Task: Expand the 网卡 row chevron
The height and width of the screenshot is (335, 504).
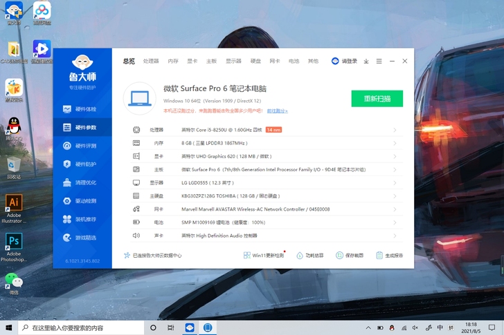Action: (x=395, y=209)
